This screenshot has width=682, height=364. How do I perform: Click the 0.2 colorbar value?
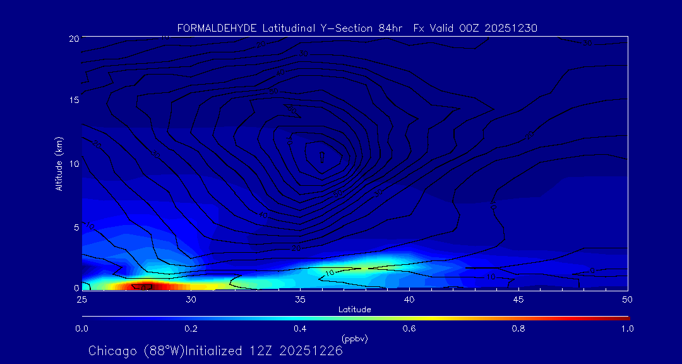click(191, 329)
